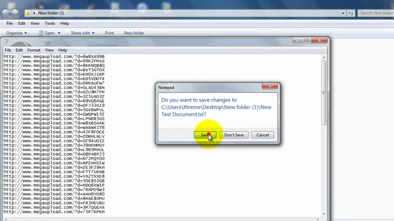The width and height of the screenshot is (394, 221).
Task: Open Explorer's View menu
Action: (35, 23)
